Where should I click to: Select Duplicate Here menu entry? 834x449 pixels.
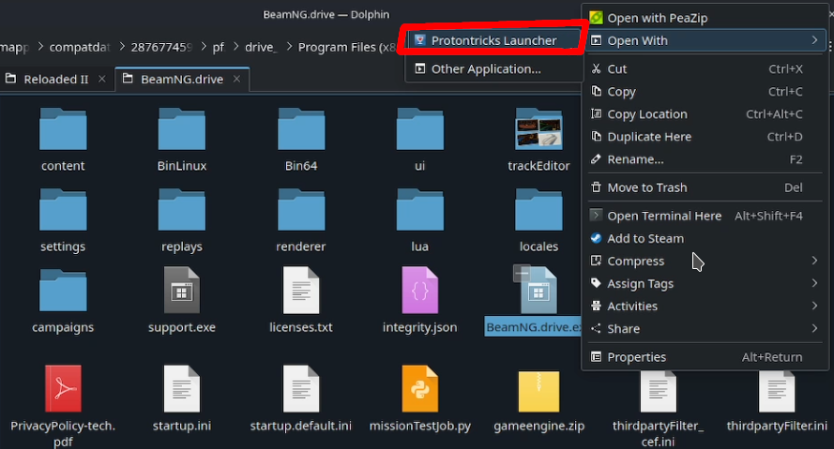point(705,137)
